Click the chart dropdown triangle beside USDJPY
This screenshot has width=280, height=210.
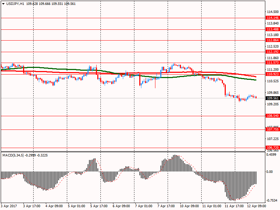[x=3, y=4]
